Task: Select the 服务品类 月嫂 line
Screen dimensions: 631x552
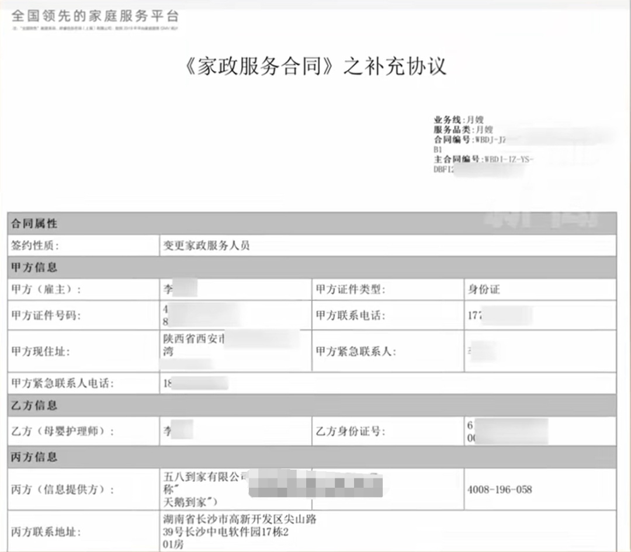Action: [x=463, y=130]
